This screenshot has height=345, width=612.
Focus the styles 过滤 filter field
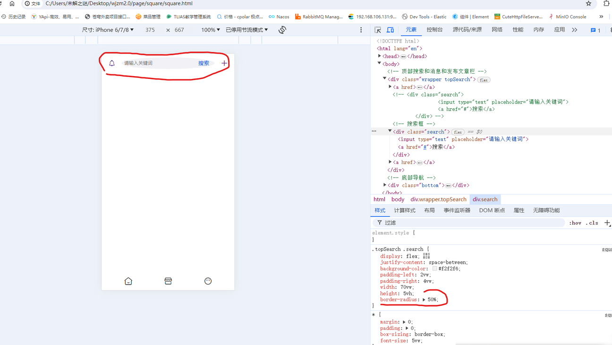click(x=469, y=223)
